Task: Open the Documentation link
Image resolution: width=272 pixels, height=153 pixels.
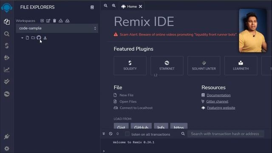Action: pyautogui.click(x=218, y=95)
